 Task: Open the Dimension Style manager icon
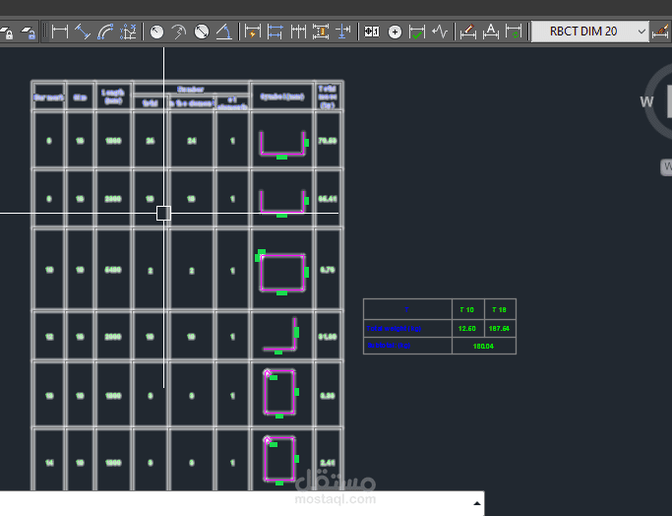(x=660, y=32)
